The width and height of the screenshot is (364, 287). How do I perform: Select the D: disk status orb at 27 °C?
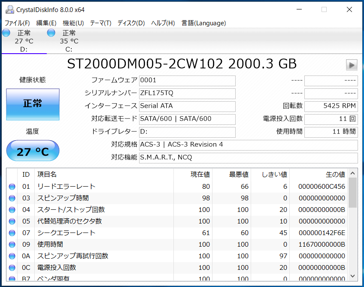6,33
